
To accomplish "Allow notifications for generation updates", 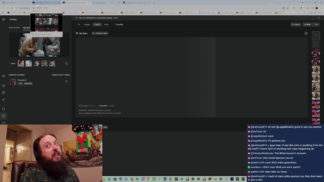I will [x=115, y=18].
